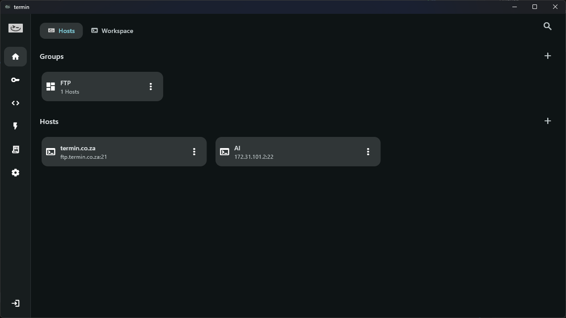
Task: Click the termin logo in sidebar
Action: pos(16,28)
